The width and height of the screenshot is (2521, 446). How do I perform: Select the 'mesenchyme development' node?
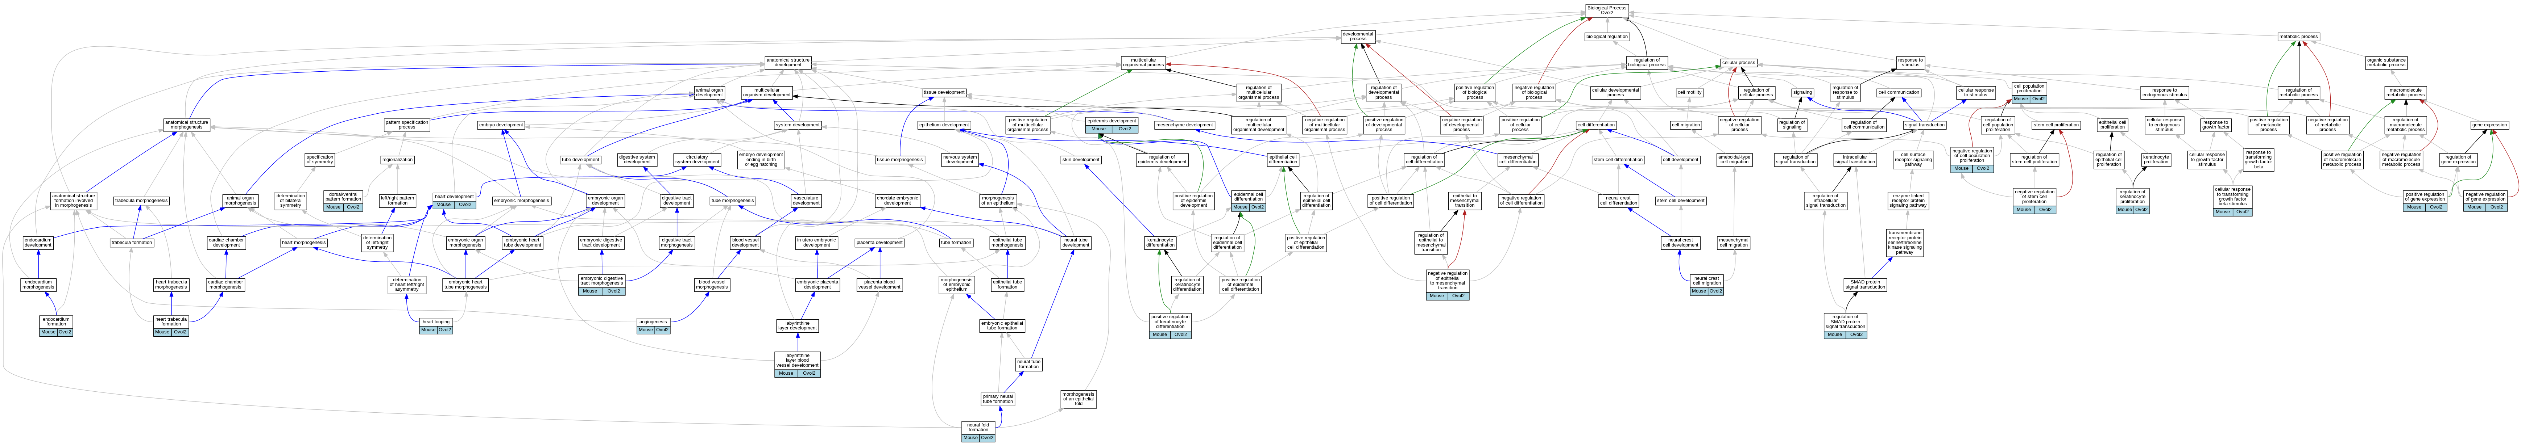point(1185,125)
